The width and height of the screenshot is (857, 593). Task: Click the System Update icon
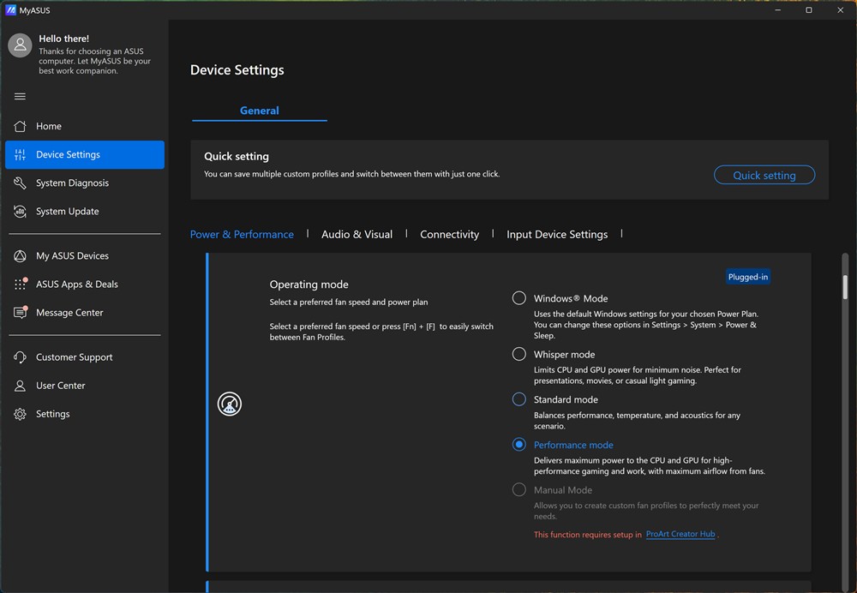(x=20, y=211)
